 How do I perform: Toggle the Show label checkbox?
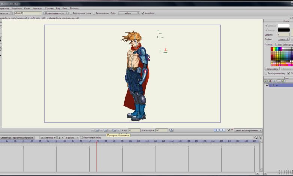pos(143,13)
